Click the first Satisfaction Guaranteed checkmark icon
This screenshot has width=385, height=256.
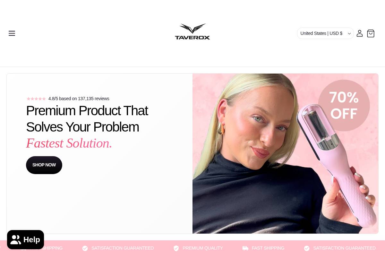[x=85, y=248]
